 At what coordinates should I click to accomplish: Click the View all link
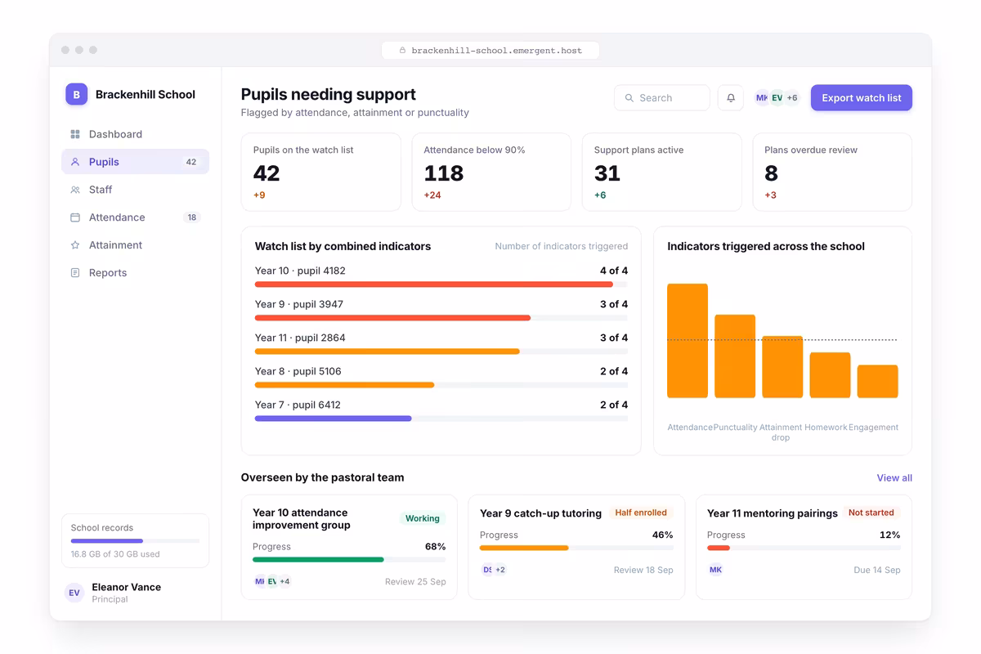pyautogui.click(x=894, y=477)
